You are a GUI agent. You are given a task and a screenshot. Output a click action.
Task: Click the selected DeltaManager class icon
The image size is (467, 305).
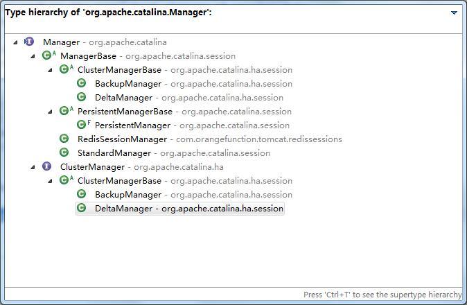tap(81, 209)
